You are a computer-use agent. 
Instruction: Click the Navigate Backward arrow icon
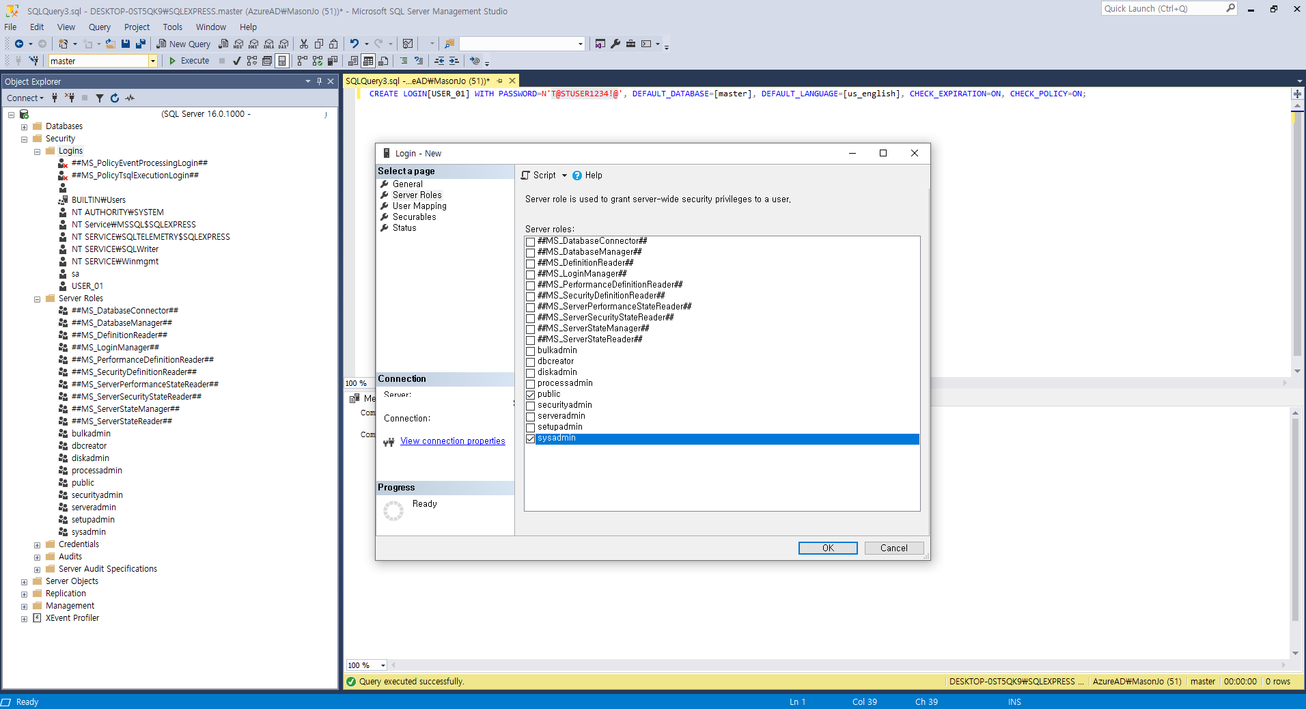[19, 44]
